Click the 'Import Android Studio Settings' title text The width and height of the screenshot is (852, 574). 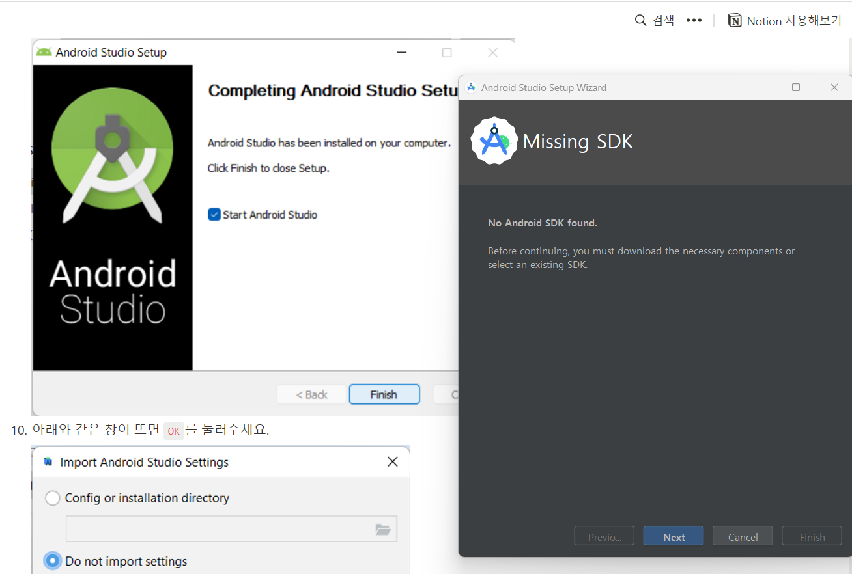[144, 462]
